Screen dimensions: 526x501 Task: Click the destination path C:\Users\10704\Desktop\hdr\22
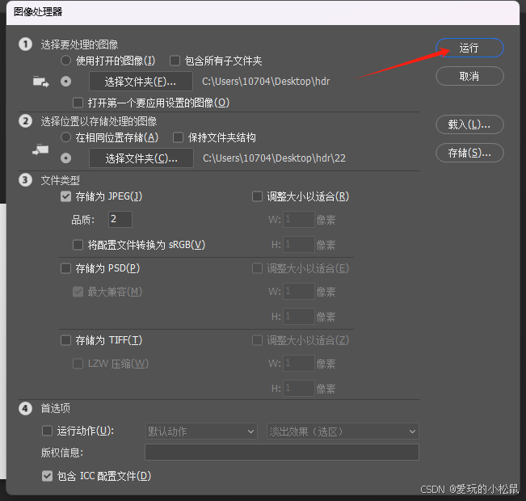[x=274, y=158]
